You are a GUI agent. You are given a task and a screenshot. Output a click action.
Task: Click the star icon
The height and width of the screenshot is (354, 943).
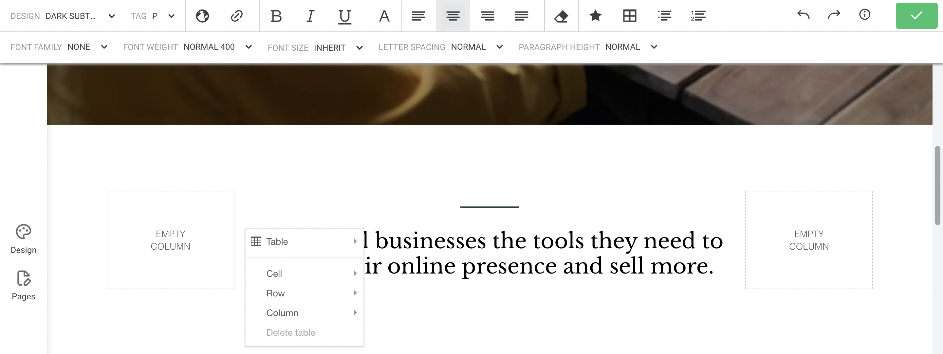tap(595, 15)
